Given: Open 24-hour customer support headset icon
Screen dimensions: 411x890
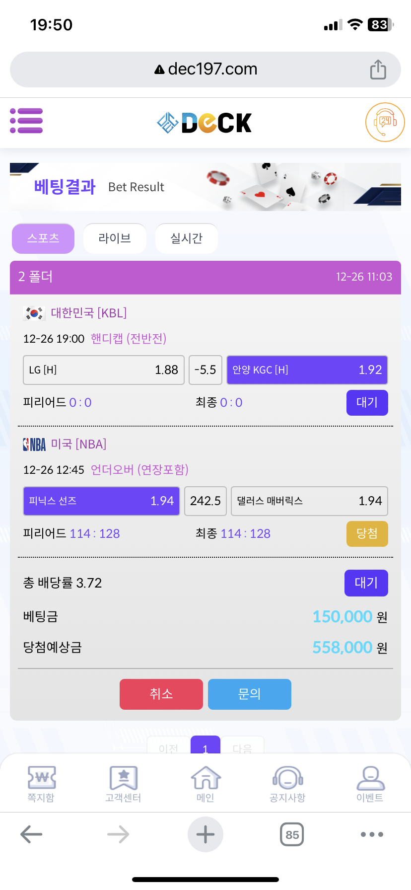Looking at the screenshot, I should [x=385, y=122].
